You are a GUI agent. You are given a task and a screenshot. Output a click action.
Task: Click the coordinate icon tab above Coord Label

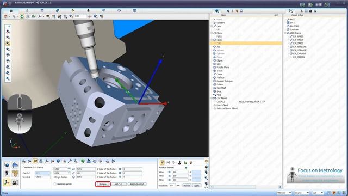pos(290,11)
